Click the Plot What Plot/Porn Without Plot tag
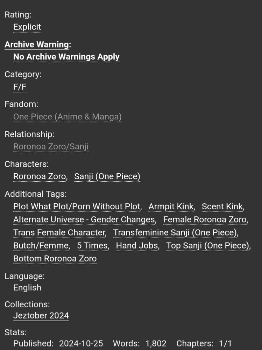 coord(77,206)
